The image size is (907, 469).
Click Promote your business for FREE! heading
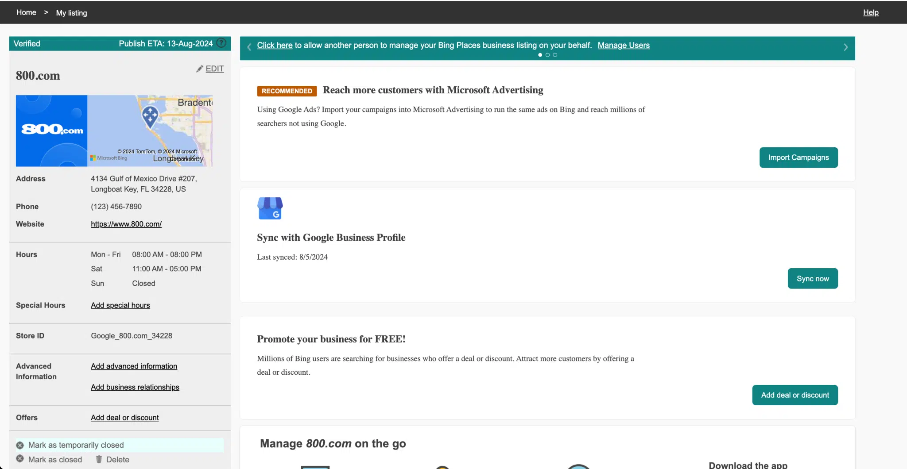(x=331, y=339)
